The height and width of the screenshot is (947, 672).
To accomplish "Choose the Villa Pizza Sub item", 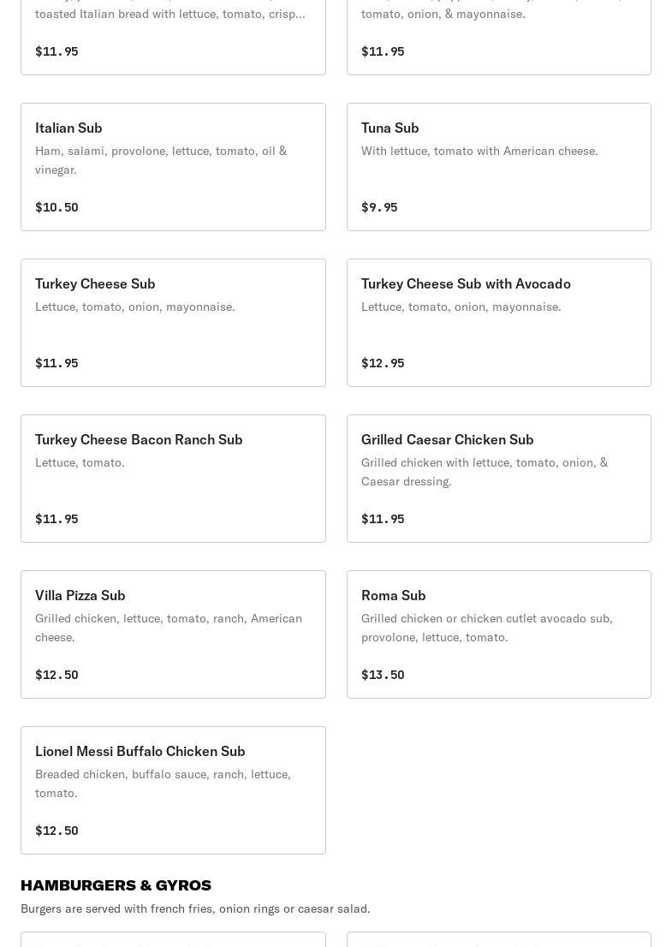I will [x=173, y=634].
